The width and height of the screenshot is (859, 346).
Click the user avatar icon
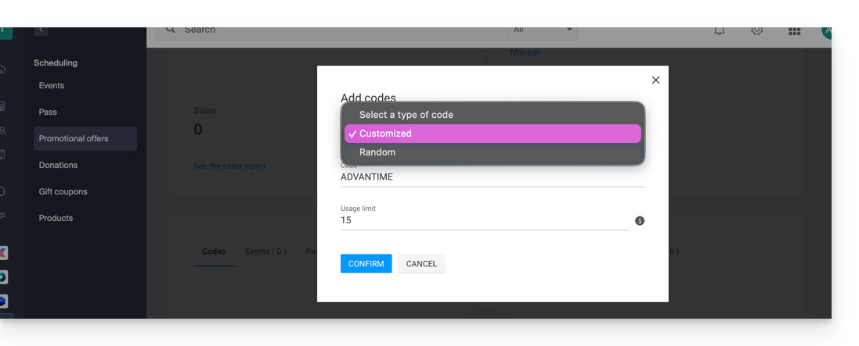click(x=826, y=31)
